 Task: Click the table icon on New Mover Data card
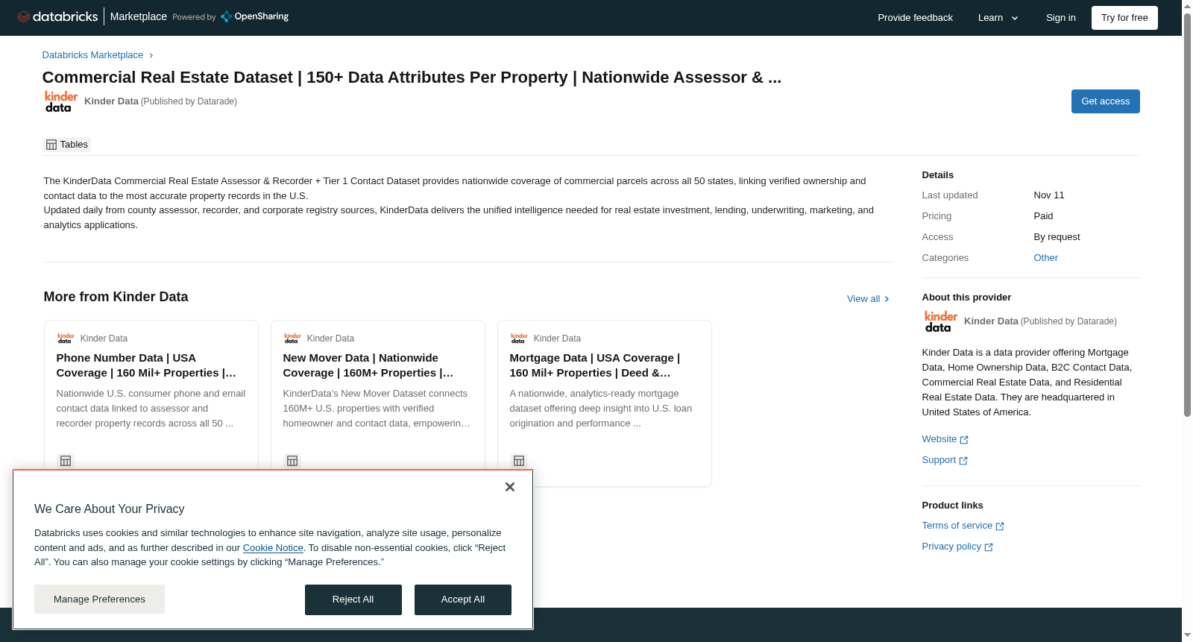[x=292, y=461]
